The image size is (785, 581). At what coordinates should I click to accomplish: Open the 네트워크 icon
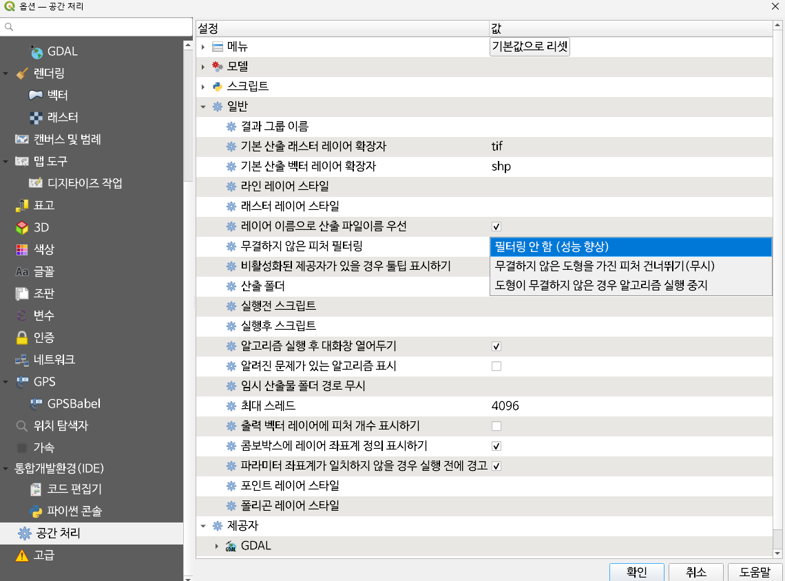(22, 360)
